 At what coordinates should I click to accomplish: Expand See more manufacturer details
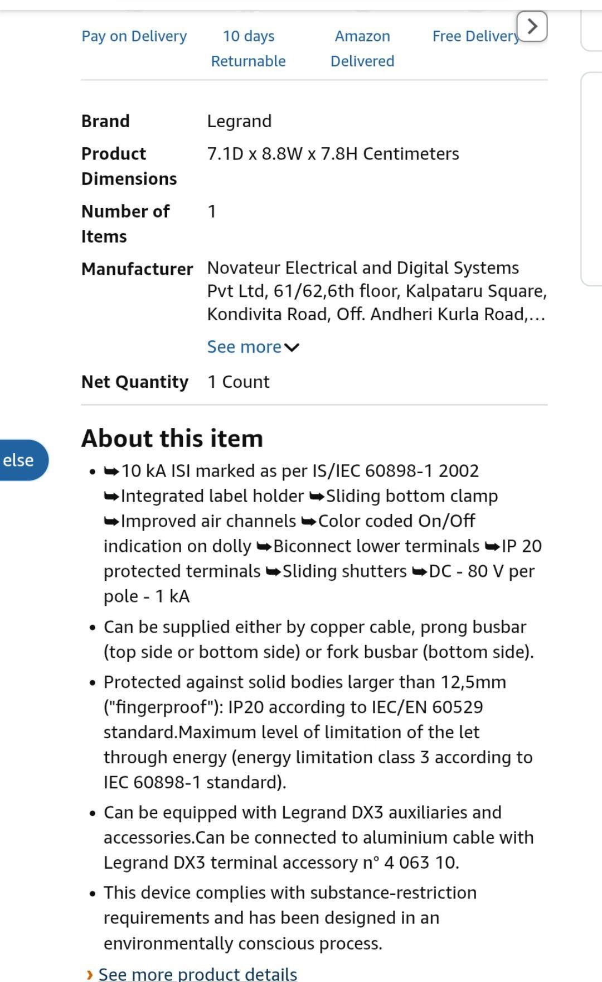(x=253, y=346)
